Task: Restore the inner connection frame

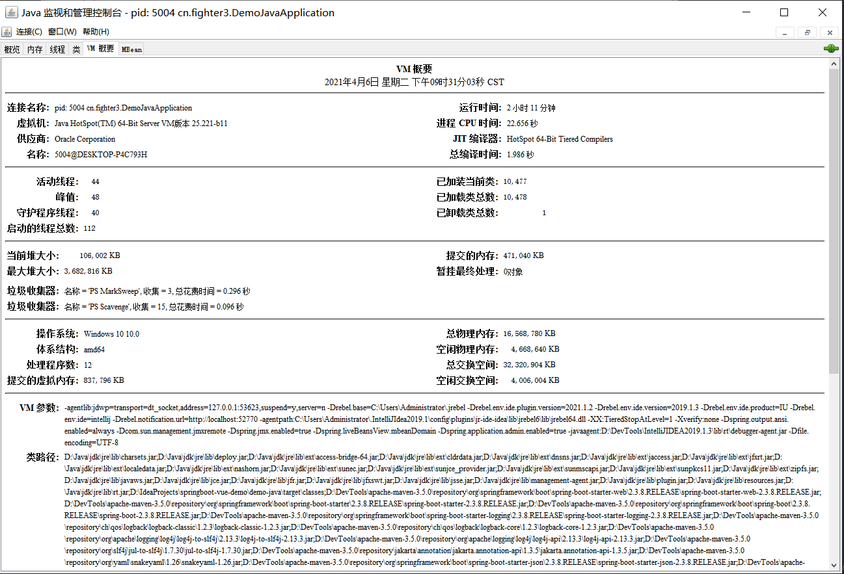Action: pos(807,33)
